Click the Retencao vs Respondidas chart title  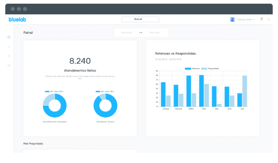pos(176,54)
